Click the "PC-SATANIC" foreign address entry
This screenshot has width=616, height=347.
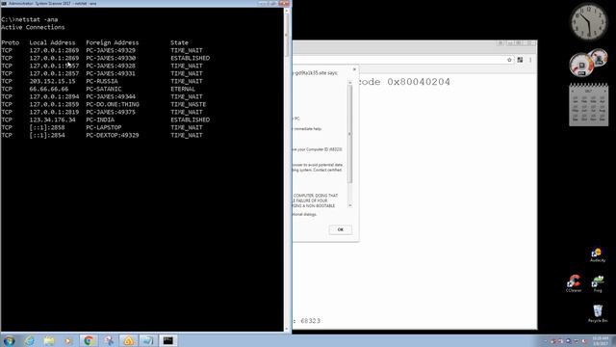coord(104,89)
